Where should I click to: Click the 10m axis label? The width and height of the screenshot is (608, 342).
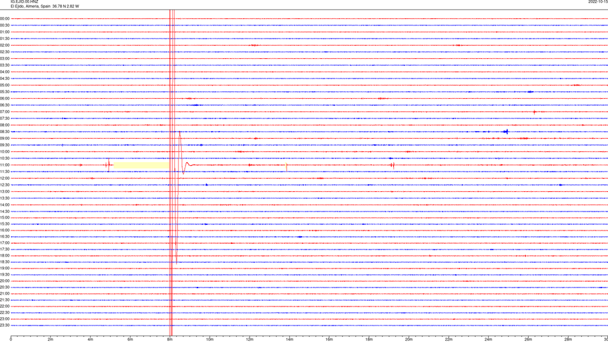coord(210,339)
